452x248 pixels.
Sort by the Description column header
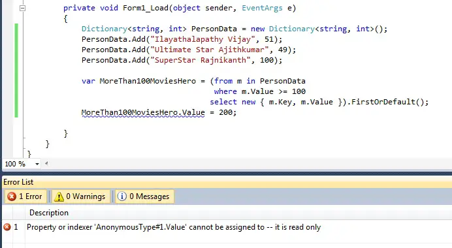pos(49,213)
